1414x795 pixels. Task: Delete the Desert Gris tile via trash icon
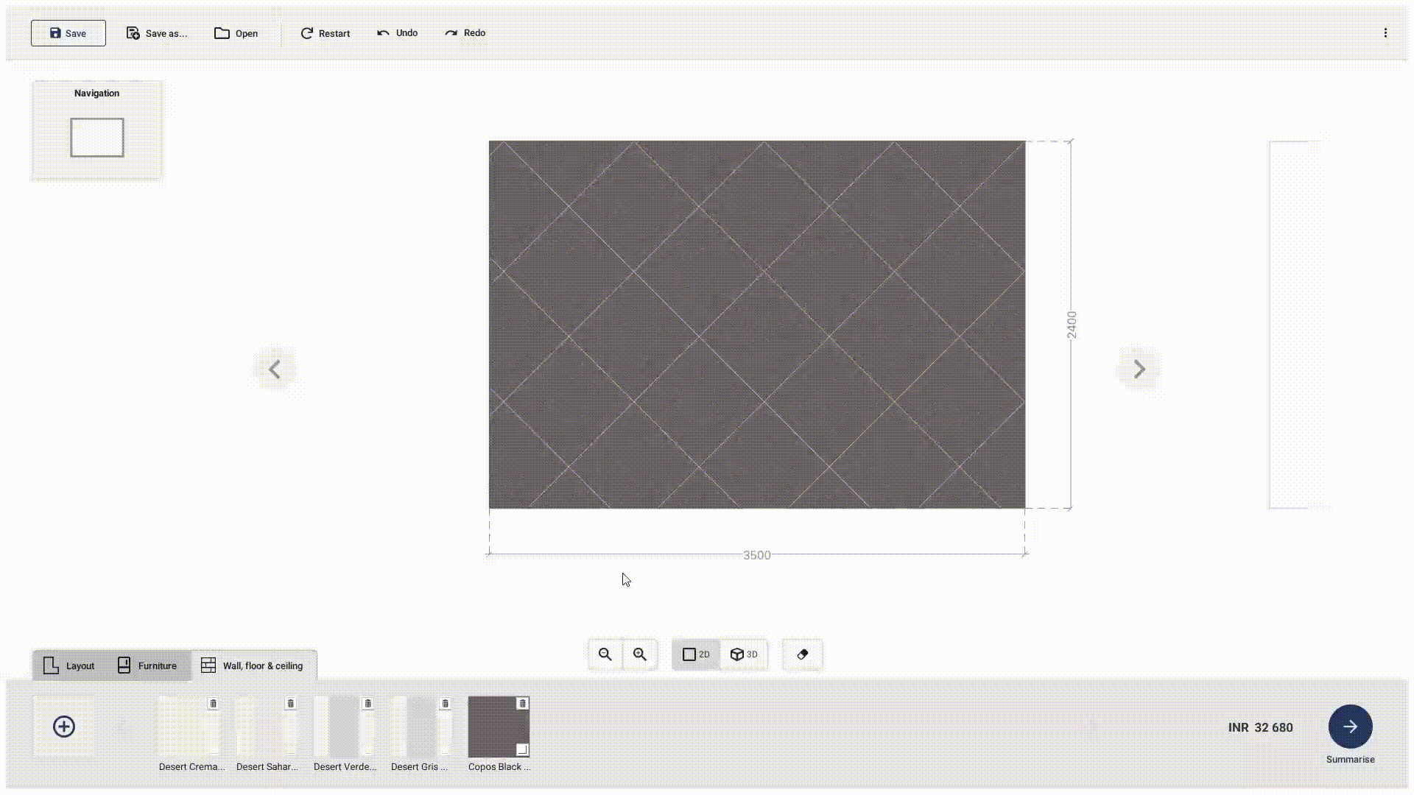[445, 704]
